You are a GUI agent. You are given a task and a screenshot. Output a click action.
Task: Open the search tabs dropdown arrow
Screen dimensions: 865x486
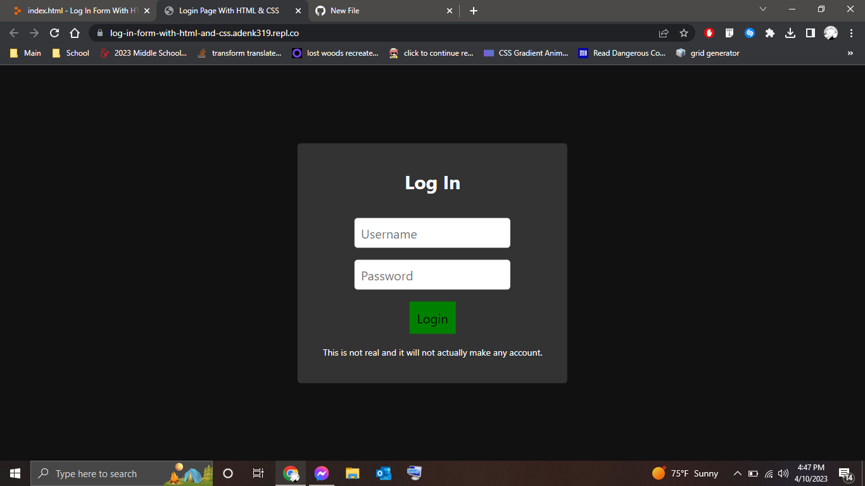(x=763, y=10)
